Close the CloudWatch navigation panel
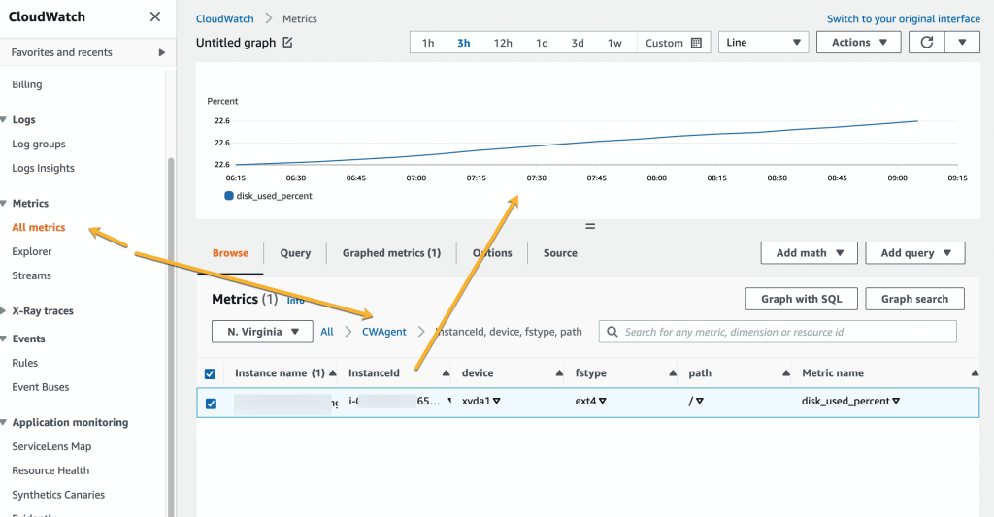 tap(154, 16)
